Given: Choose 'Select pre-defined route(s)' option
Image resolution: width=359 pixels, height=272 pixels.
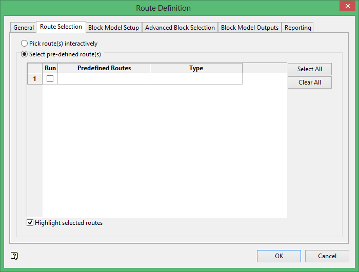Looking at the screenshot, I should coord(24,54).
